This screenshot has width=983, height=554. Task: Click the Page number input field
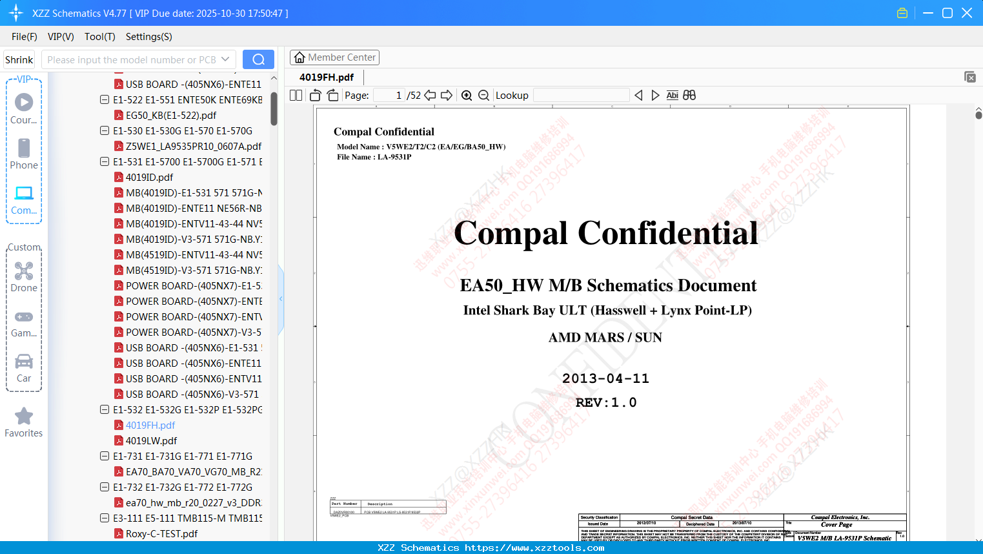pyautogui.click(x=389, y=95)
